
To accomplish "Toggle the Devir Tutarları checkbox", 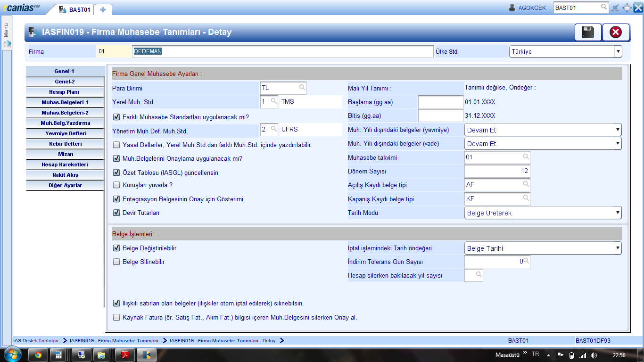I will pyautogui.click(x=116, y=213).
